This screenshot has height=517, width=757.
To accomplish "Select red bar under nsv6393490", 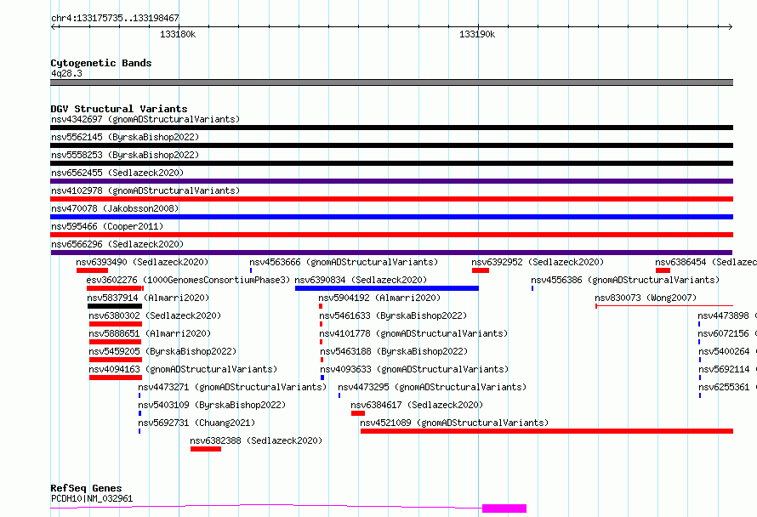I will click(92, 270).
